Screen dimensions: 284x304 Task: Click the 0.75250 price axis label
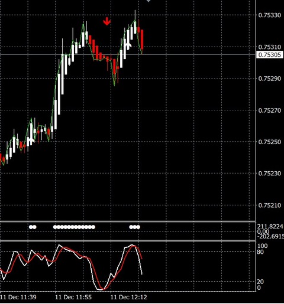[x=270, y=142]
